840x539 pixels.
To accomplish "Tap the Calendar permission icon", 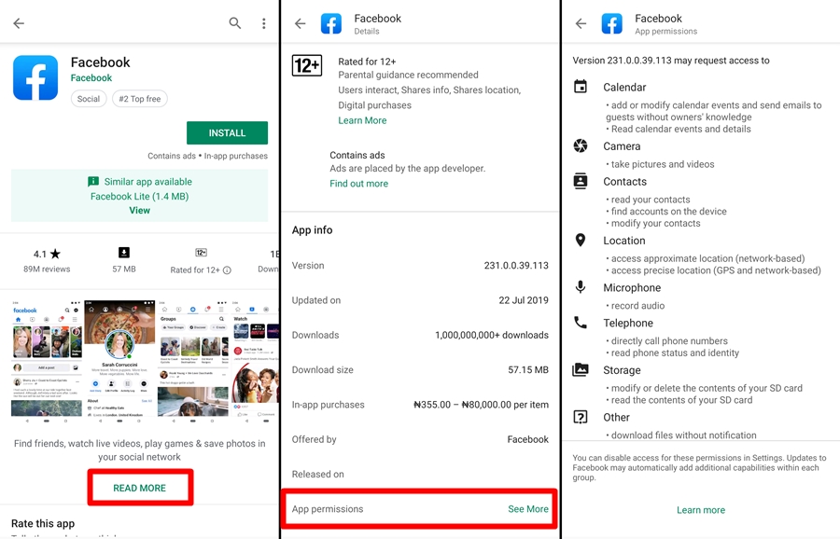I will click(x=581, y=86).
